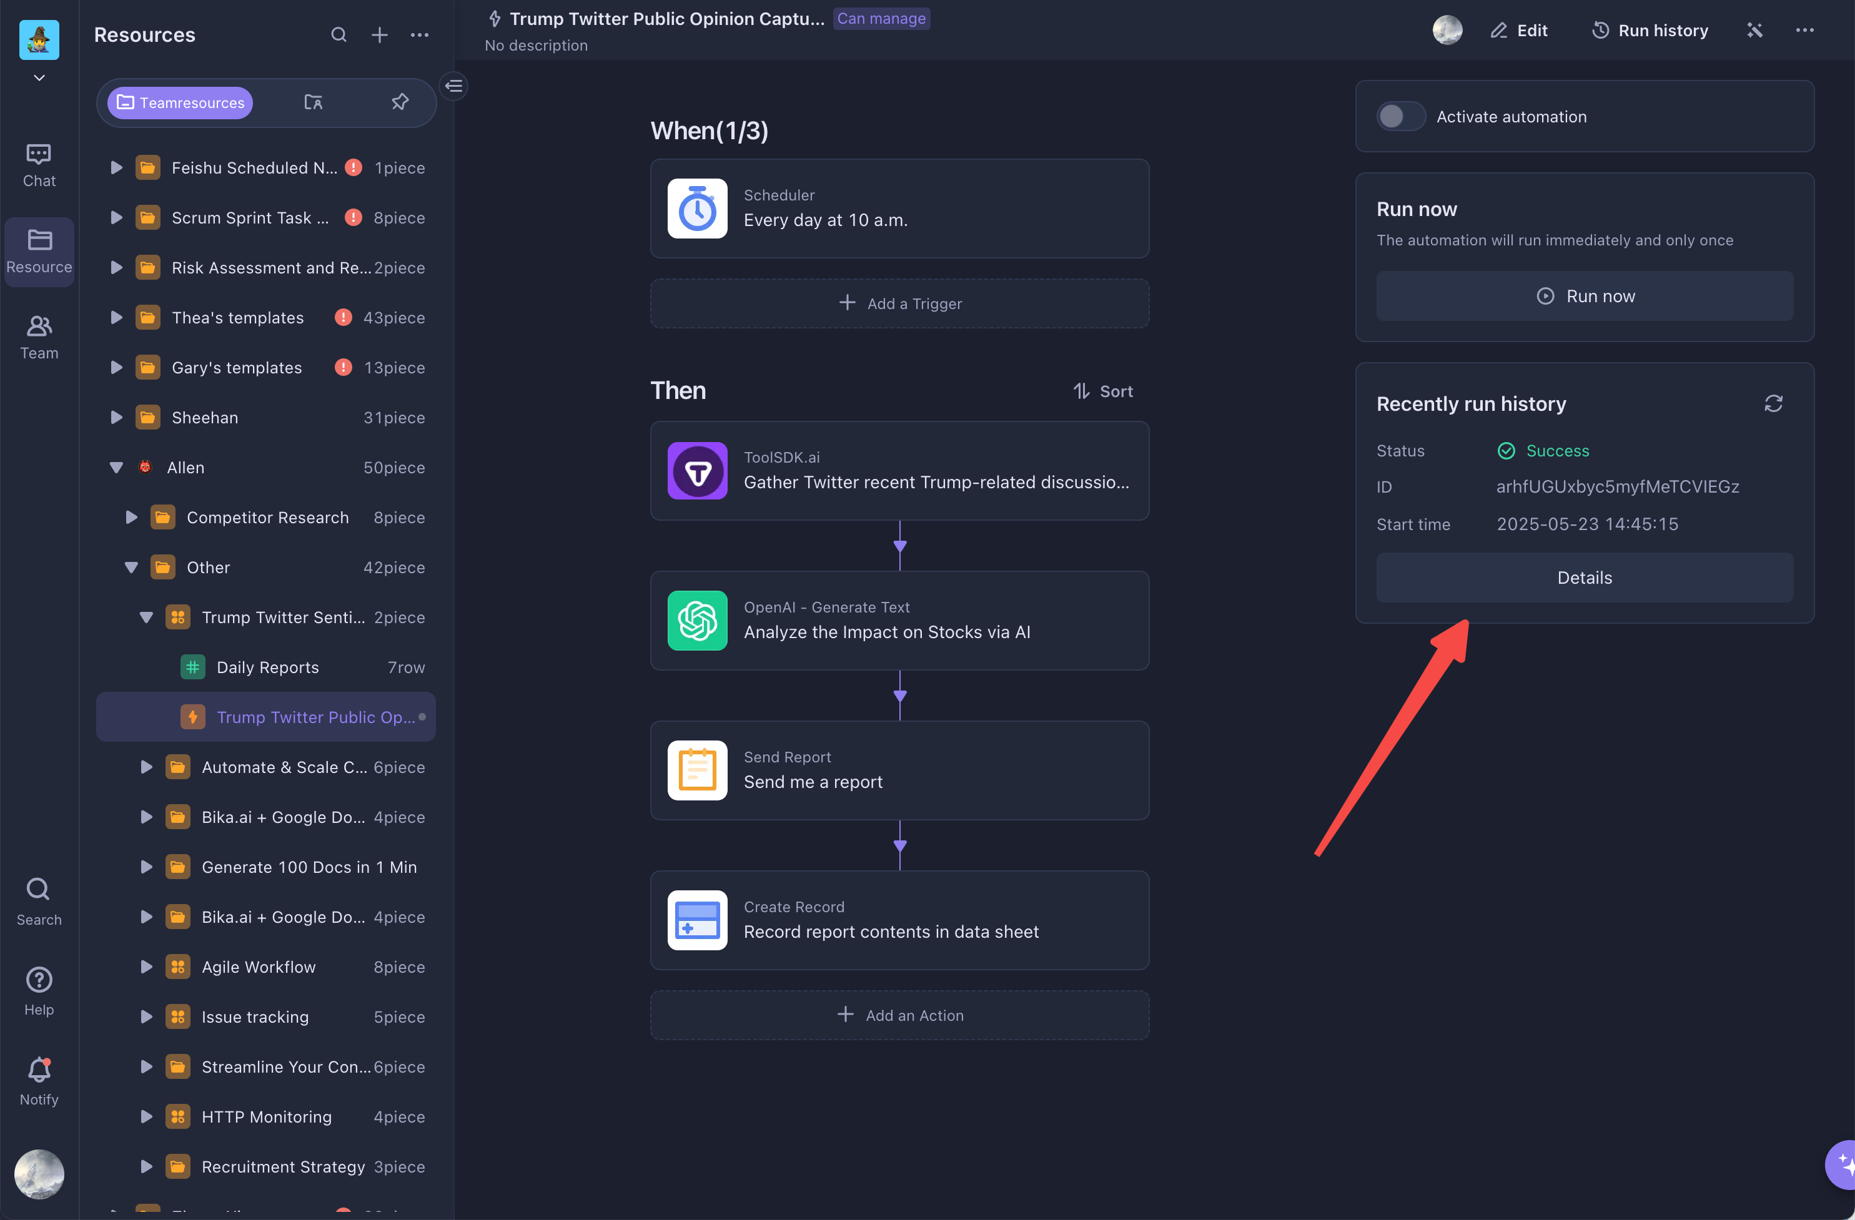Image resolution: width=1855 pixels, height=1220 pixels.
Task: Open the Team section in sidebar
Action: (39, 337)
